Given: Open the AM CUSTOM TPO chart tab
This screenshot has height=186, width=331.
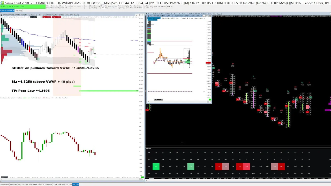Looking at the screenshot, I should click(x=25, y=184).
